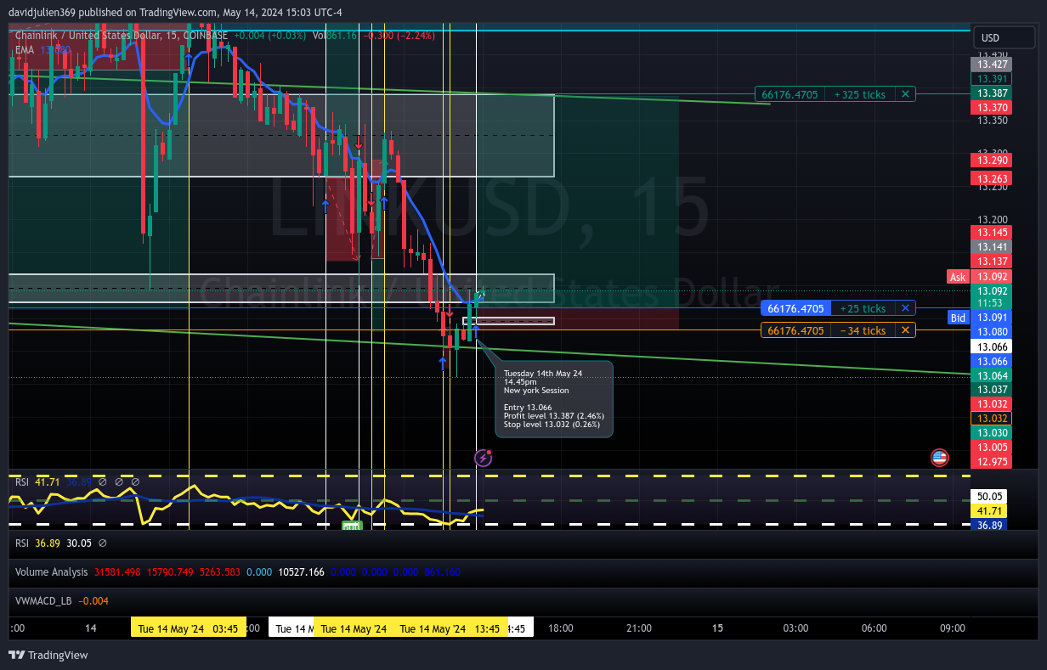Select the RSI 36.89 30.05 indicator legend
This screenshot has height=670, width=1047.
click(60, 543)
